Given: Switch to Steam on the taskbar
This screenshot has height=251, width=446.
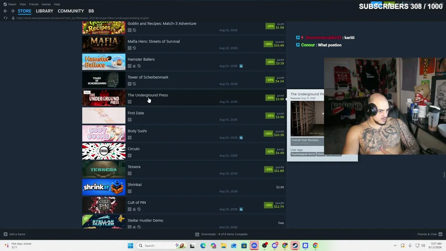Looking at the screenshot, I should pos(295,246).
